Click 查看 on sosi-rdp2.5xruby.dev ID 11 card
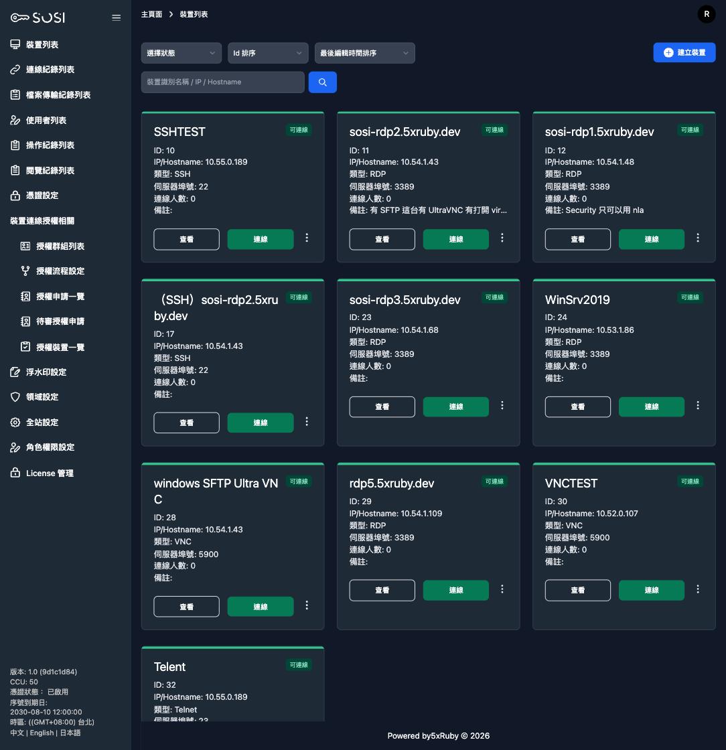726x750 pixels. (x=382, y=239)
